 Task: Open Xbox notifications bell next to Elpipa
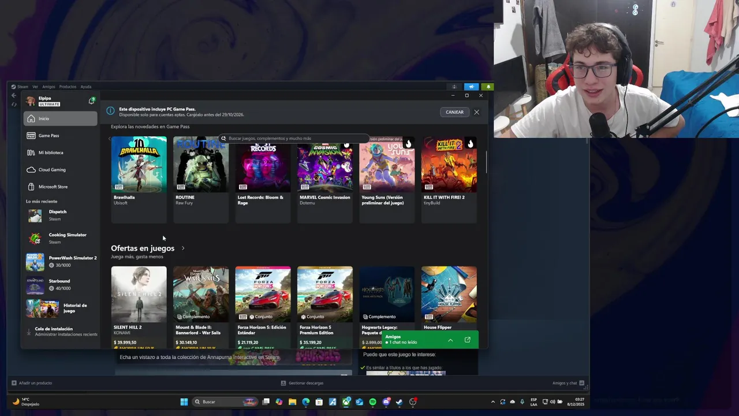tap(91, 101)
